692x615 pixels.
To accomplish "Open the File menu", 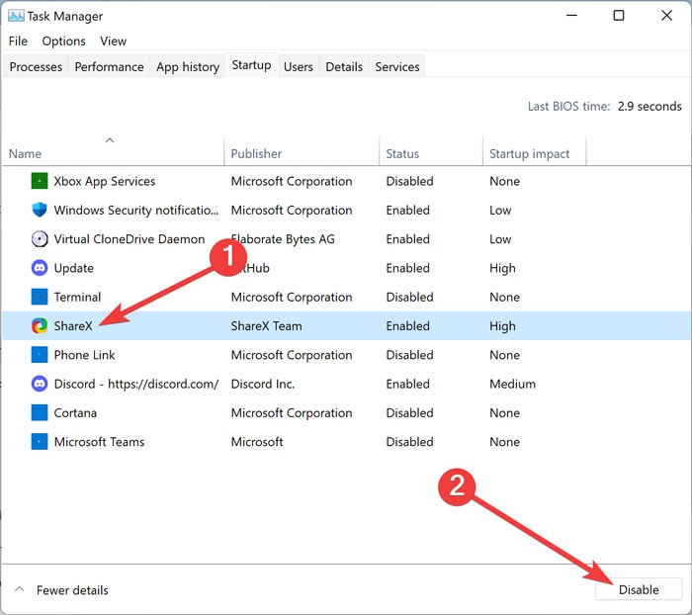I will [x=18, y=42].
